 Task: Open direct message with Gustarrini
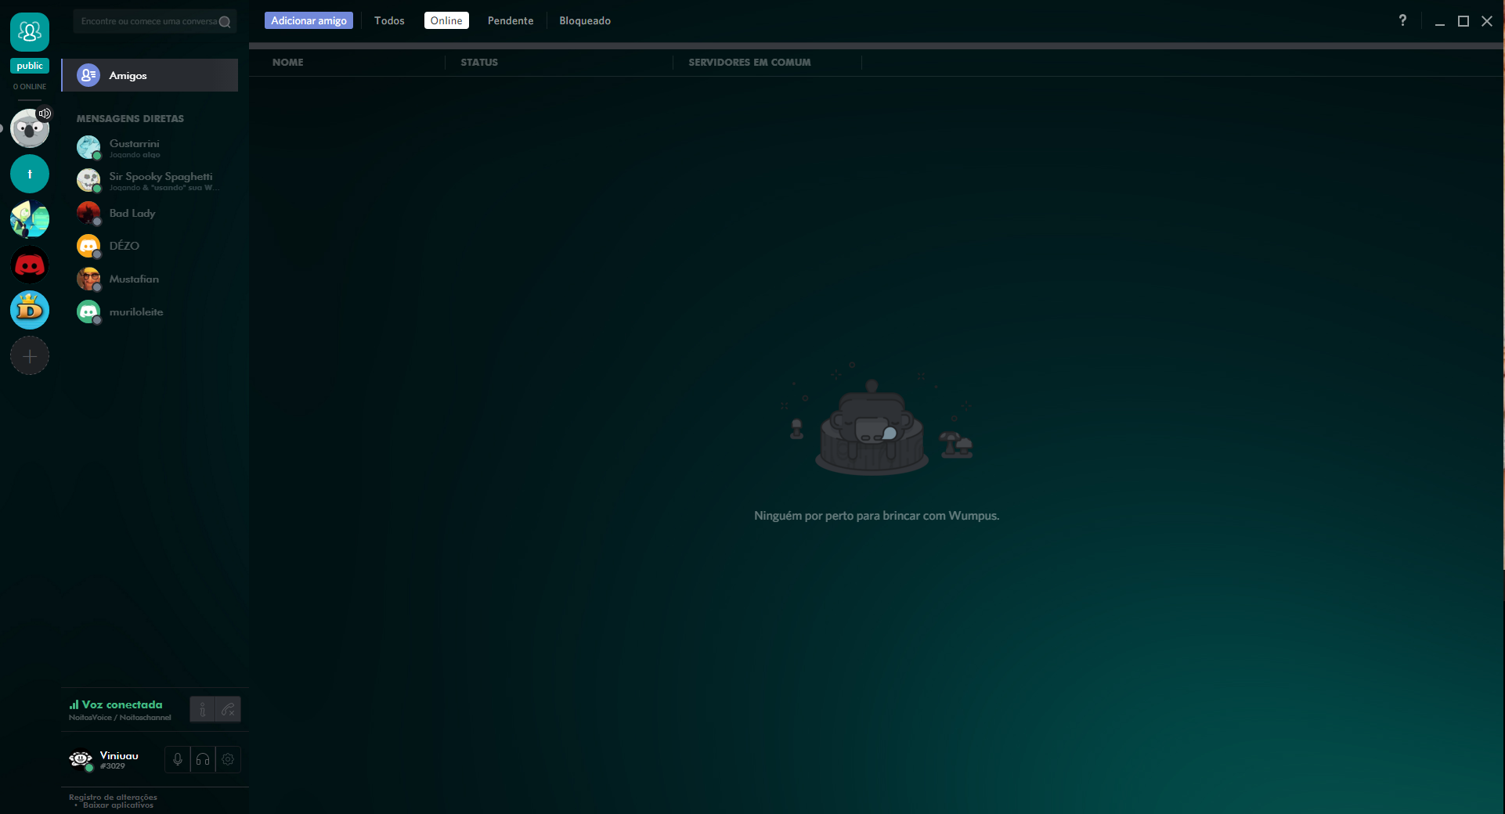150,147
